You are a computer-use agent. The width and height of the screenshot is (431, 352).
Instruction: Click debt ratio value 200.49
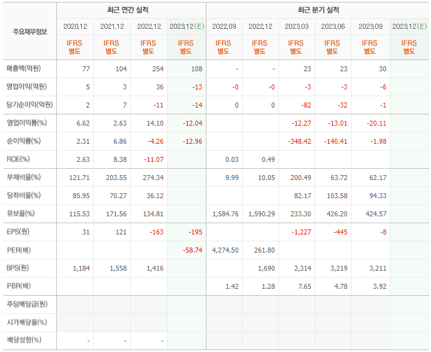tap(301, 178)
